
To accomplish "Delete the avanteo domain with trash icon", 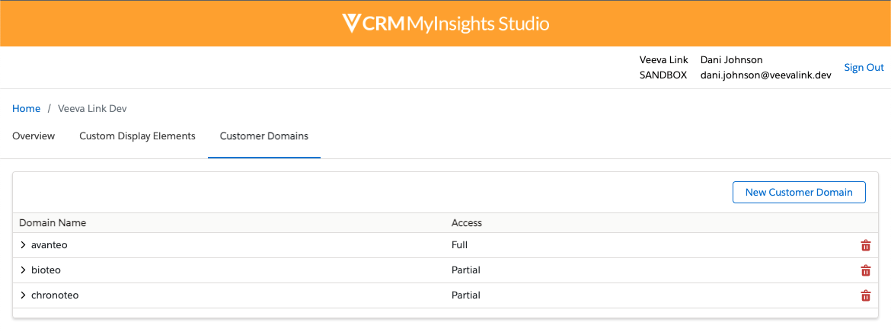I will click(x=865, y=245).
